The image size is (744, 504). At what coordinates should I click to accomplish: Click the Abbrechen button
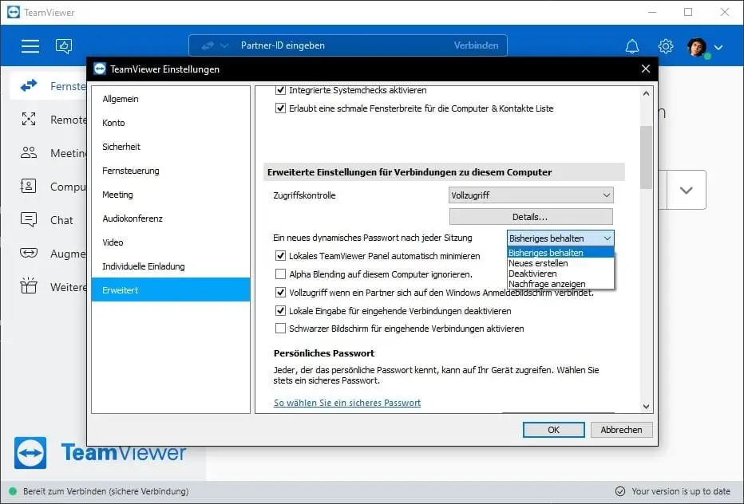click(x=621, y=430)
